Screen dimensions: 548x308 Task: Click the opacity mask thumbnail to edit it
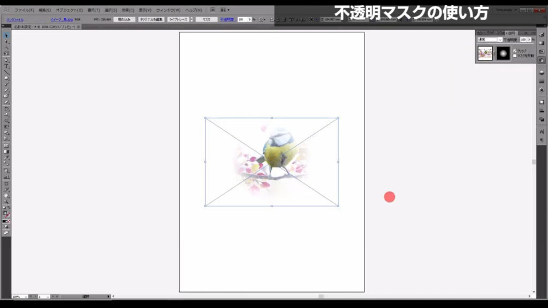click(503, 52)
